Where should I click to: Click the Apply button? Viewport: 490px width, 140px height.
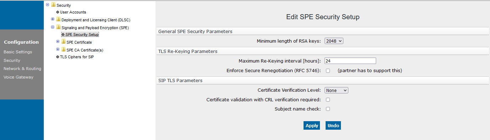pos(312,125)
